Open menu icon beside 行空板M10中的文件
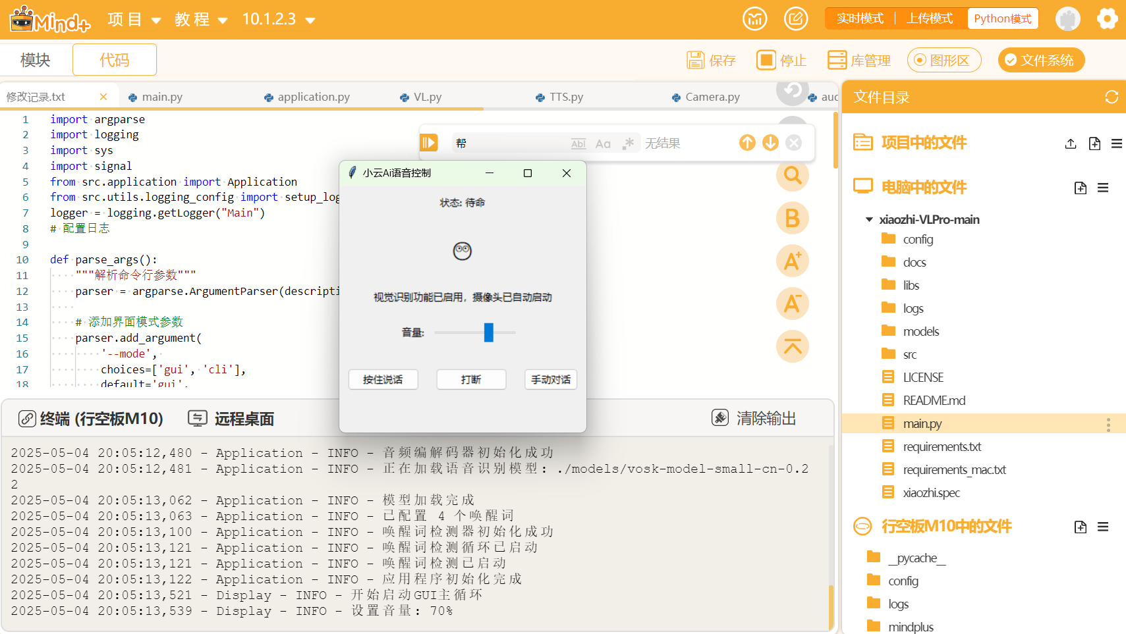Viewport: 1126px width, 634px height. [1103, 527]
